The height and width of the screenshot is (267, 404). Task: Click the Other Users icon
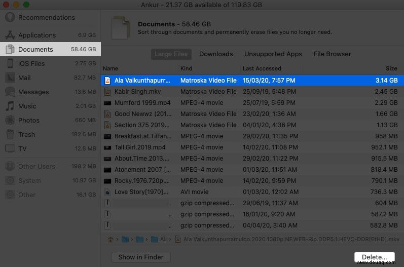tap(10, 166)
